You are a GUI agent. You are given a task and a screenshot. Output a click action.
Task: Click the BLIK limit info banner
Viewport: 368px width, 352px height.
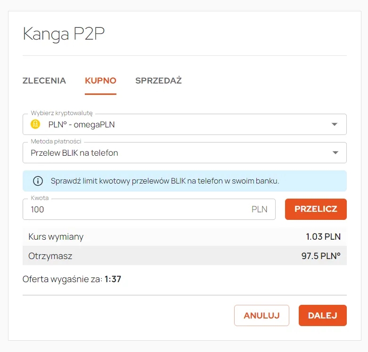pyautogui.click(x=184, y=181)
